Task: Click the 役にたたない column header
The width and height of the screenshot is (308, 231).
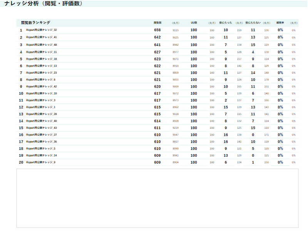Action: [x=253, y=23]
